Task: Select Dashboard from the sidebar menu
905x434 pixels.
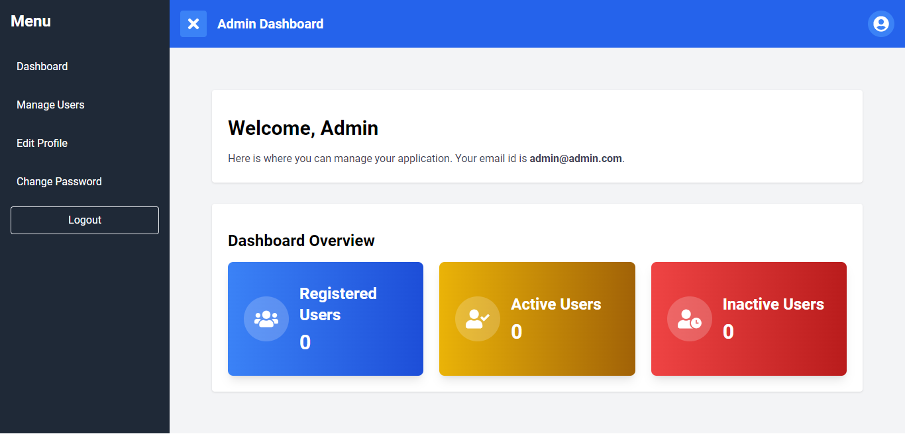Action: (42, 66)
